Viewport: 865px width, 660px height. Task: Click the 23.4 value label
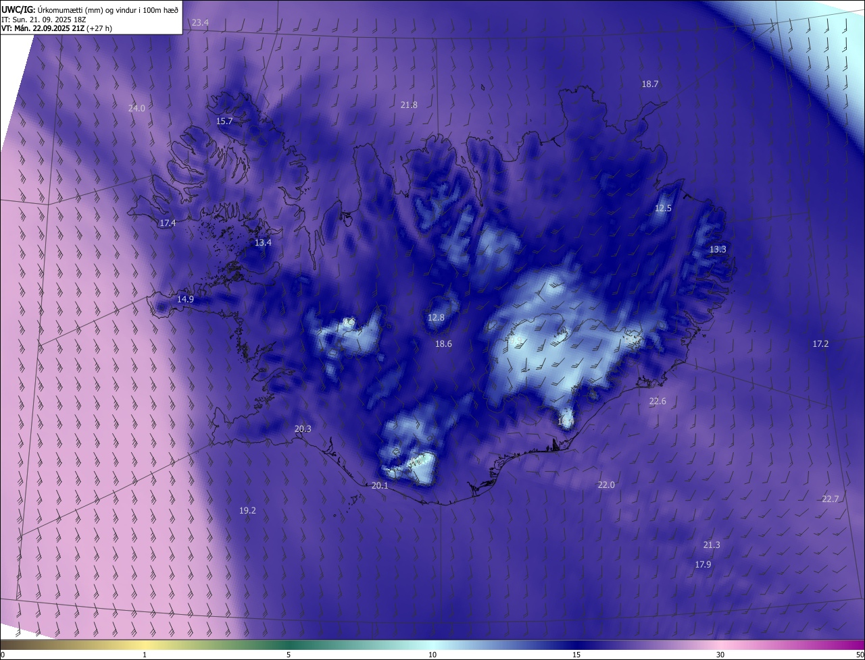point(200,23)
